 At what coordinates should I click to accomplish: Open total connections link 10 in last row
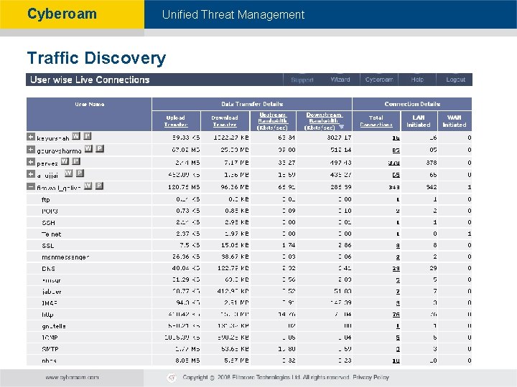pyautogui.click(x=396, y=361)
